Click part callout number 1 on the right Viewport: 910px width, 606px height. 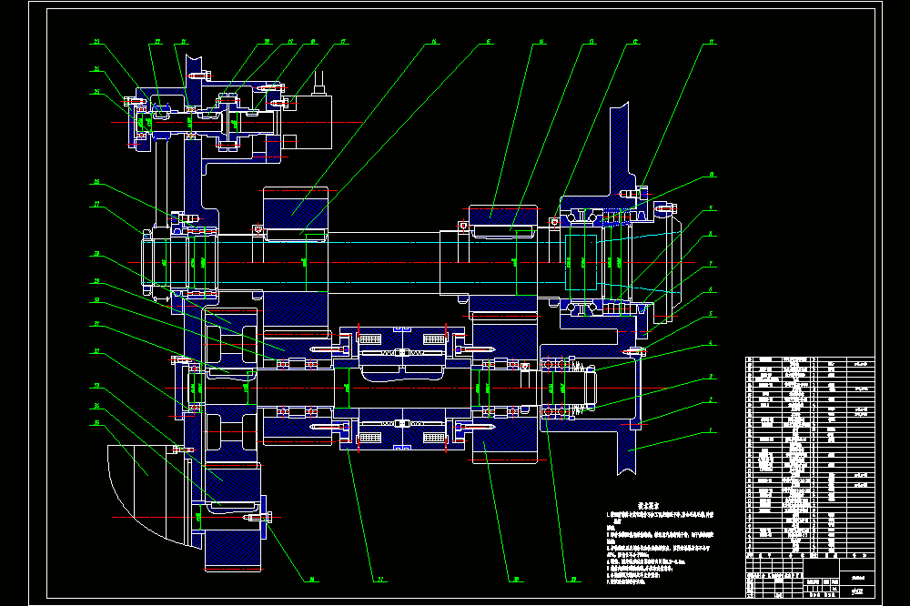click(x=713, y=430)
